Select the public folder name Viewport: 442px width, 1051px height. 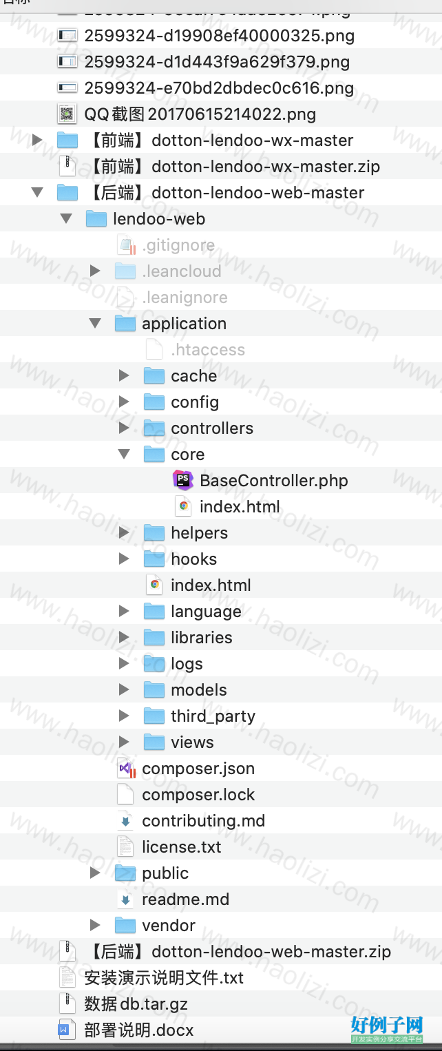165,873
